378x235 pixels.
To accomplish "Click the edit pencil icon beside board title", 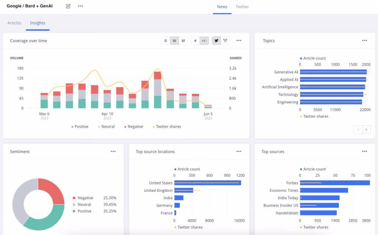I will point(68,6).
